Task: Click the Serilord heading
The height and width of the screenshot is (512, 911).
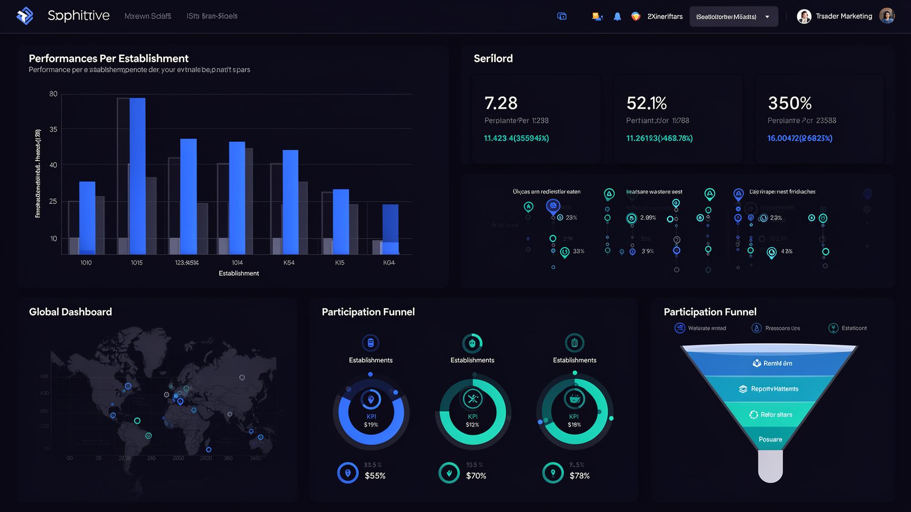Action: [493, 58]
